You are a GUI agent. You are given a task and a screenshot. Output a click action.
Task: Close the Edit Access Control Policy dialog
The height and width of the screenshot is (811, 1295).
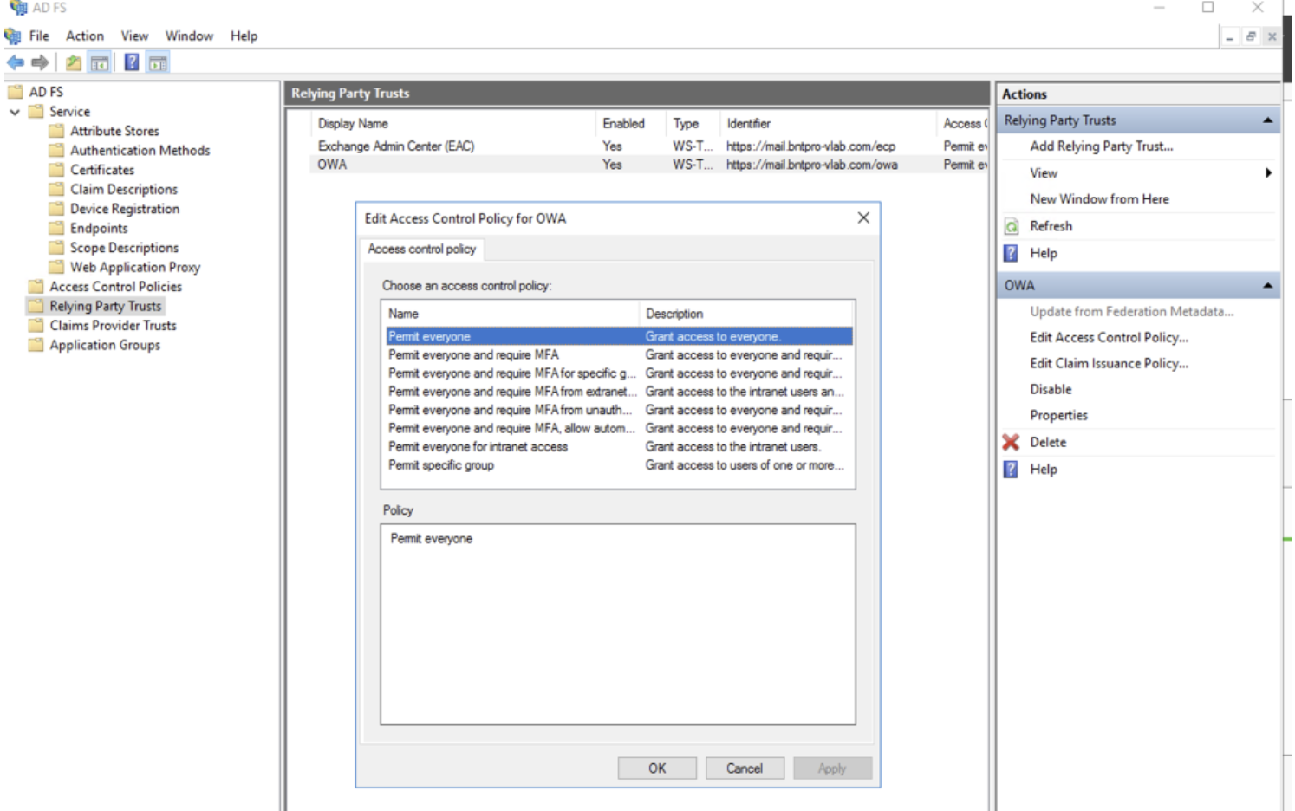(863, 217)
